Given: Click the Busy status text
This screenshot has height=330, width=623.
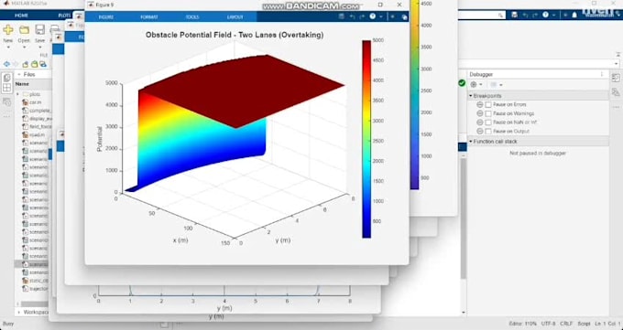Looking at the screenshot, I should pyautogui.click(x=8, y=324).
